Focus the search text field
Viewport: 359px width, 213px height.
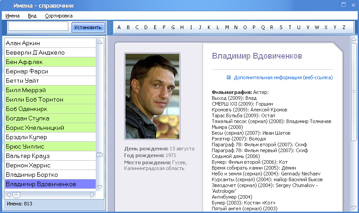pyautogui.click(x=38, y=26)
